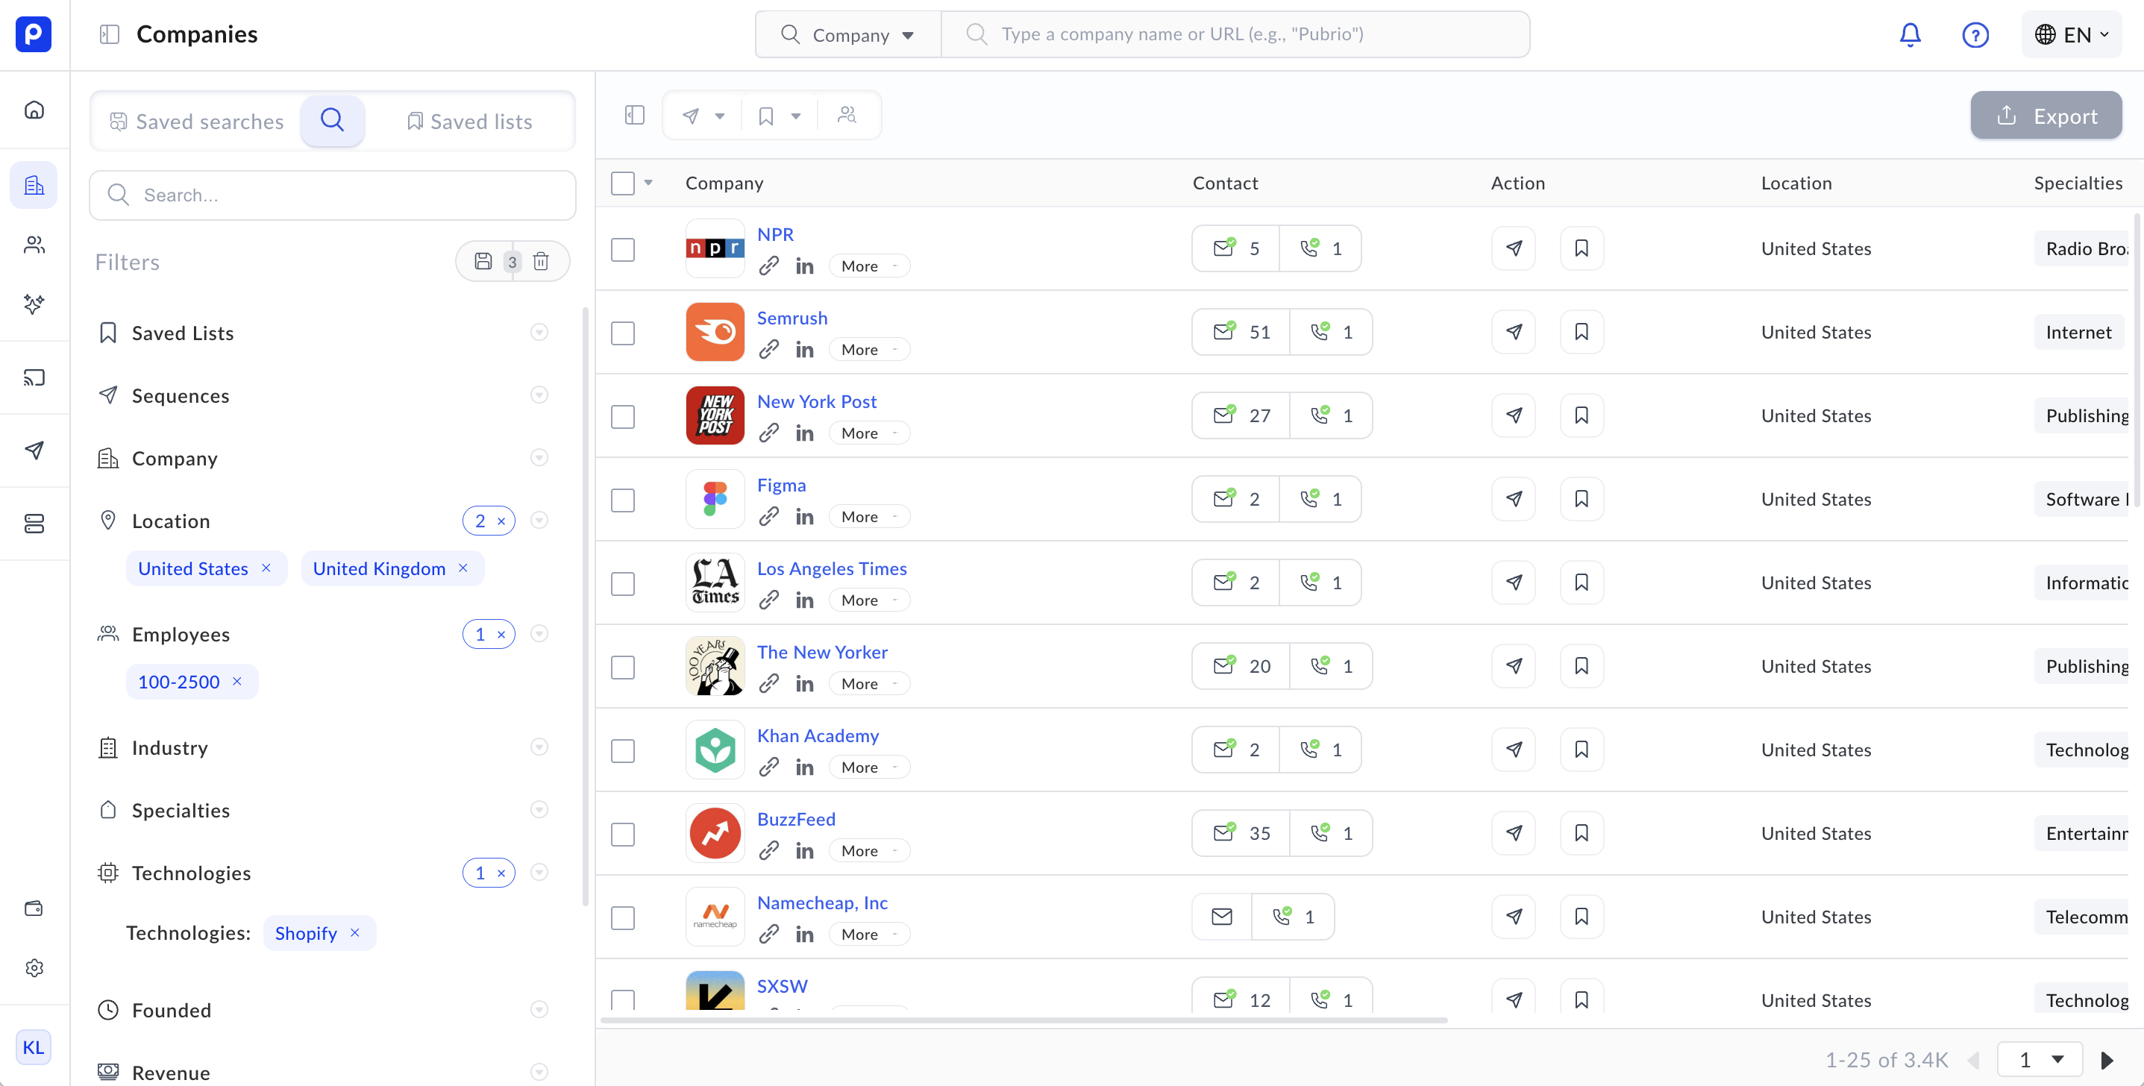Save the current filters with the save icon
The width and height of the screenshot is (2144, 1086).
[x=483, y=261]
